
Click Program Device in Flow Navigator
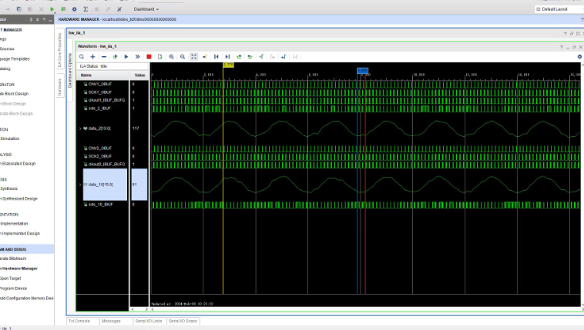(x=13, y=288)
